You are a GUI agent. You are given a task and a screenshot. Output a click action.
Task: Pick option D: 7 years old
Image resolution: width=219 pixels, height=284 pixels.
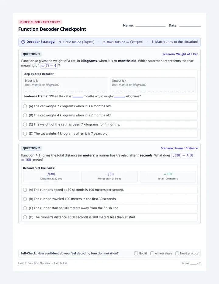coord(109,133)
